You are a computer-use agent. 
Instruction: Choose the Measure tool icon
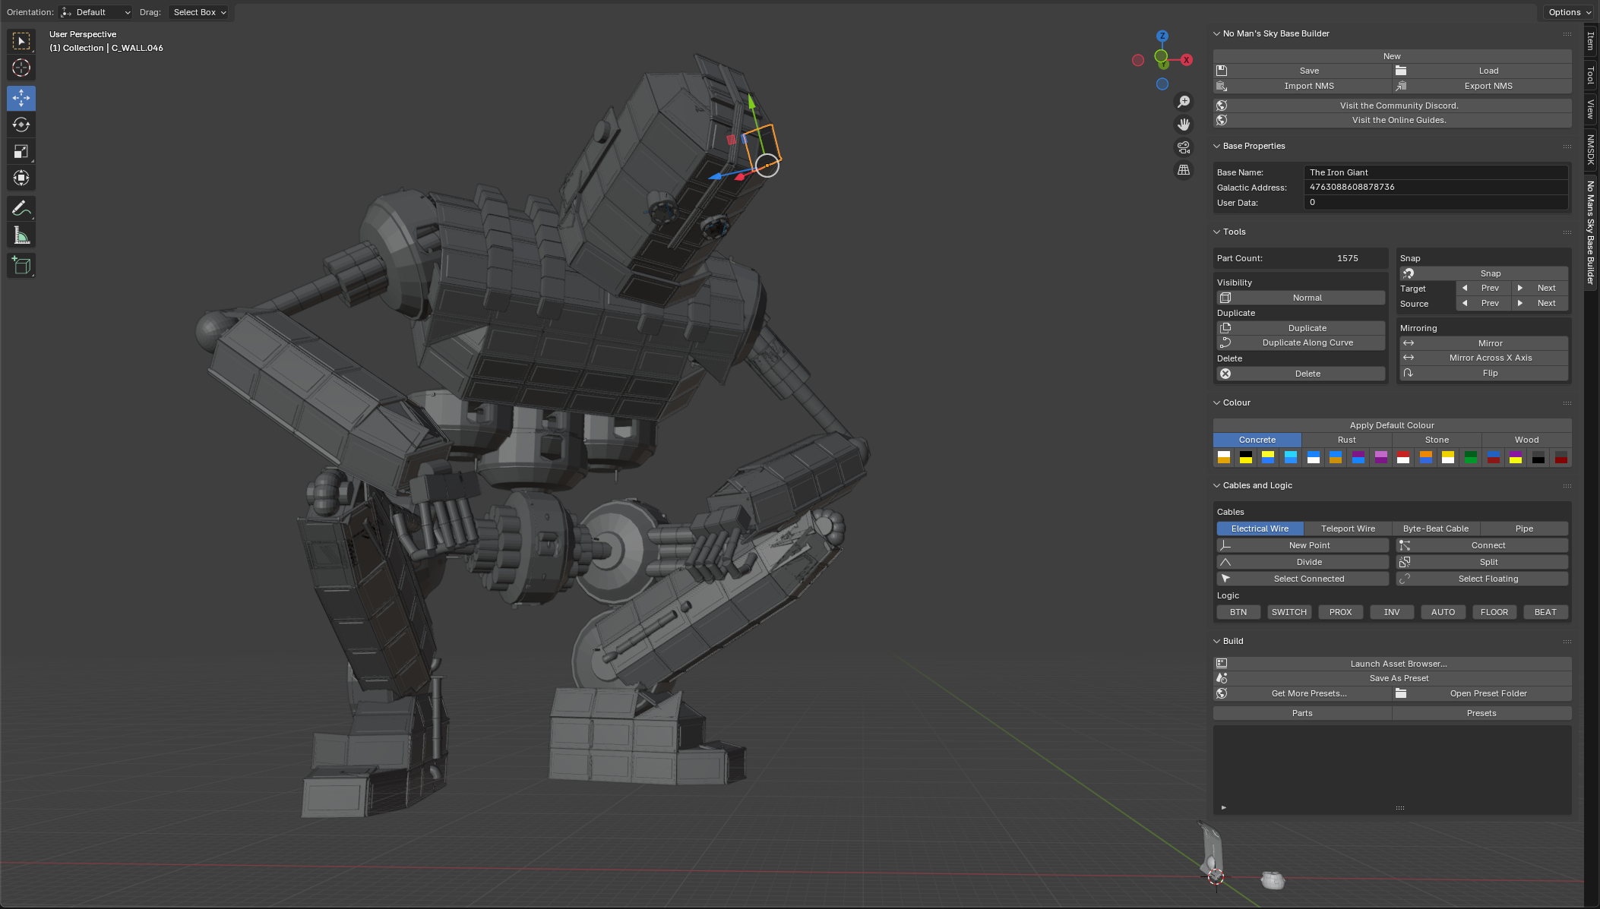[21, 235]
